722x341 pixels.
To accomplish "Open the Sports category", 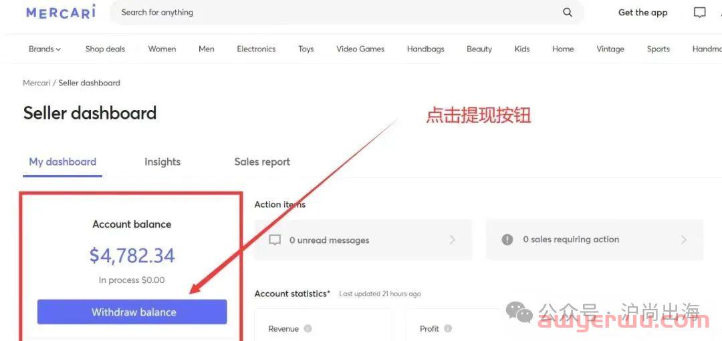I will coord(658,49).
